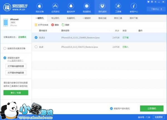
Task: Click the green Refresh (刷新) icon
Action: (x=63, y=25)
